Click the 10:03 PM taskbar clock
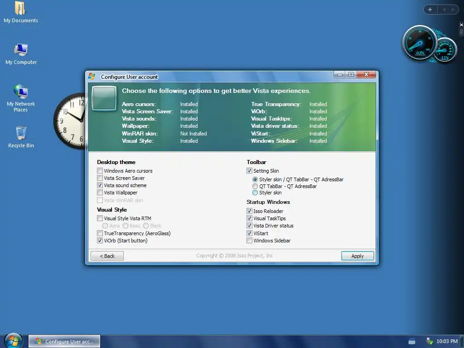The width and height of the screenshot is (464, 348). 447,341
